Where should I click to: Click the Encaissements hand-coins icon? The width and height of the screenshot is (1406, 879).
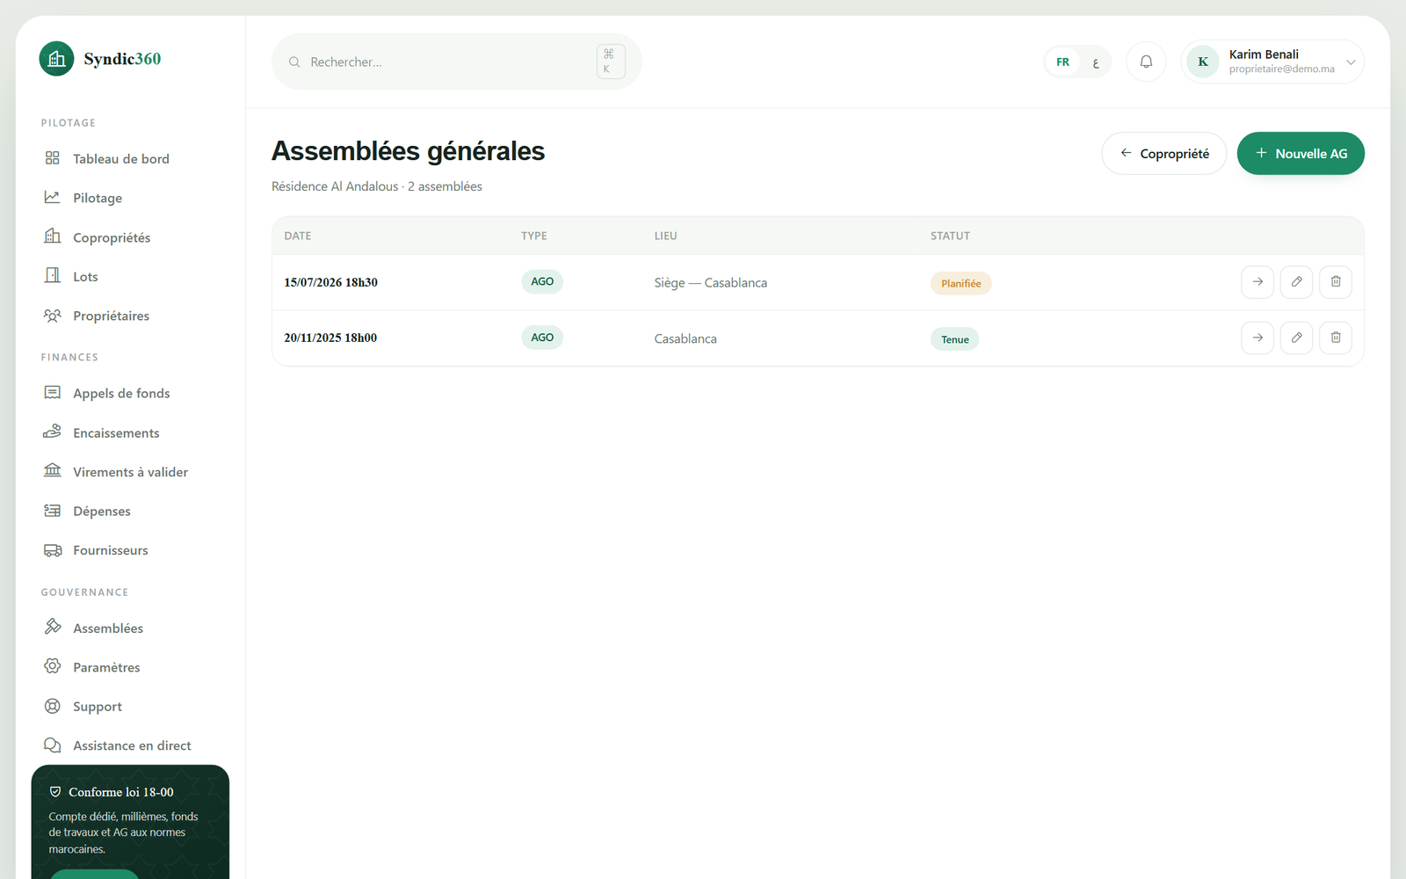point(53,432)
